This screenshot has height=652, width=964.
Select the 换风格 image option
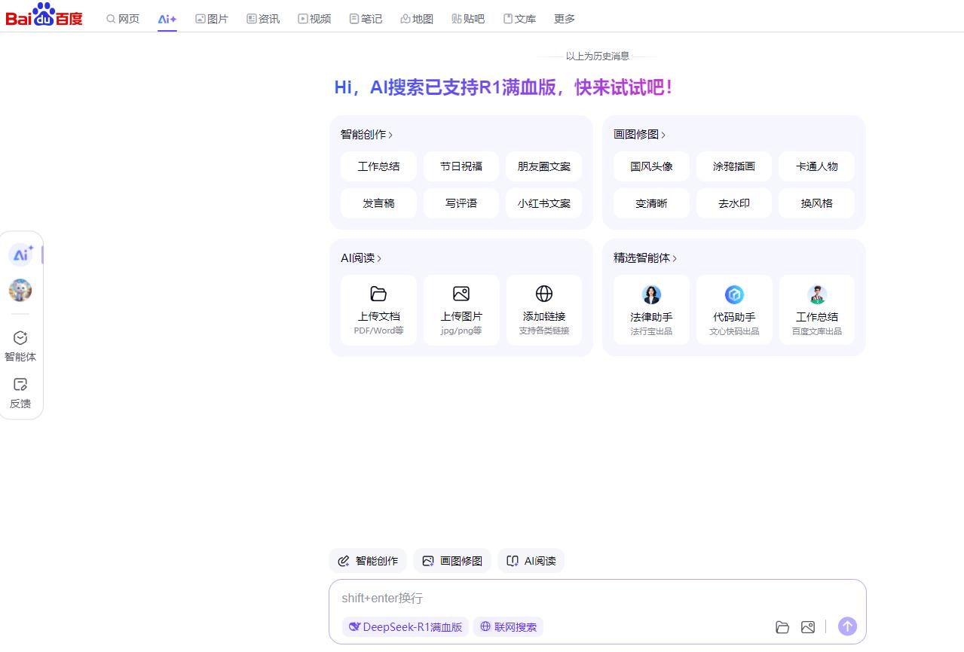click(x=817, y=203)
